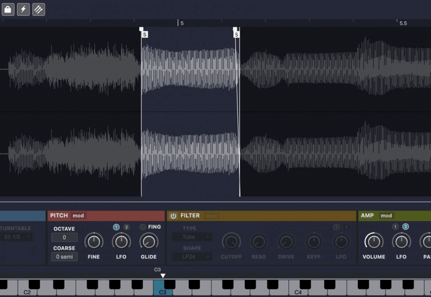Click the VOLUME knob in Amp
Viewport: 431px width, 297px height.
pyautogui.click(x=374, y=242)
